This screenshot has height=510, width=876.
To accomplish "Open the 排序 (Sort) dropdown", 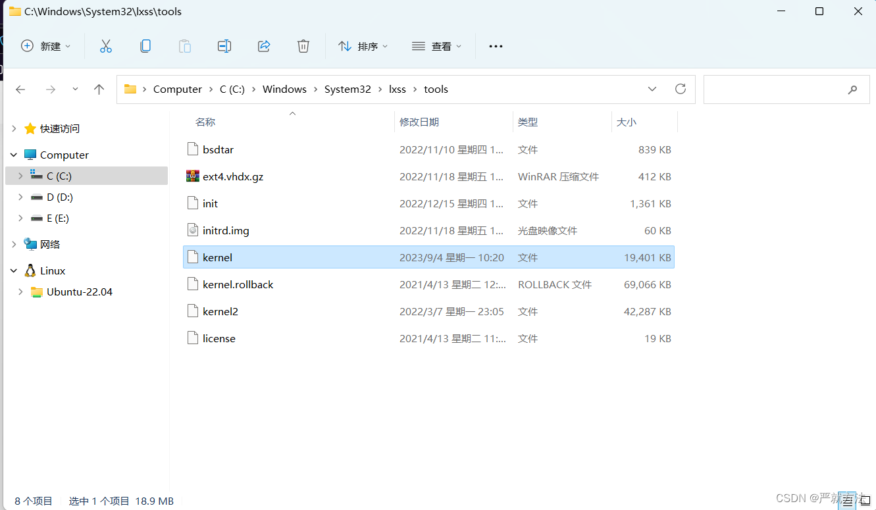I will [x=363, y=46].
